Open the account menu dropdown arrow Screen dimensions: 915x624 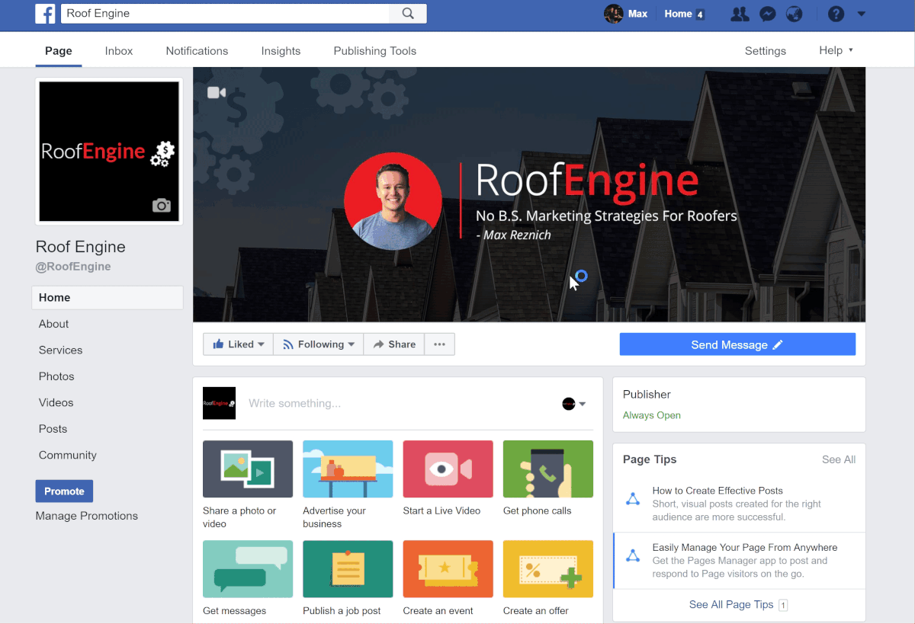click(x=862, y=14)
